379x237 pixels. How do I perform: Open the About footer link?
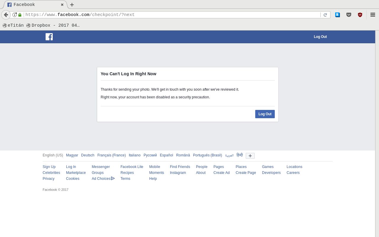coord(201,173)
